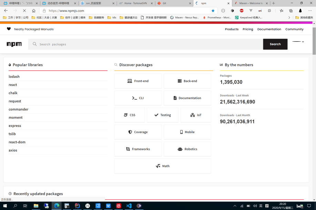Click the npm logo
Viewport: 316px width, 210px height.
pos(14,44)
